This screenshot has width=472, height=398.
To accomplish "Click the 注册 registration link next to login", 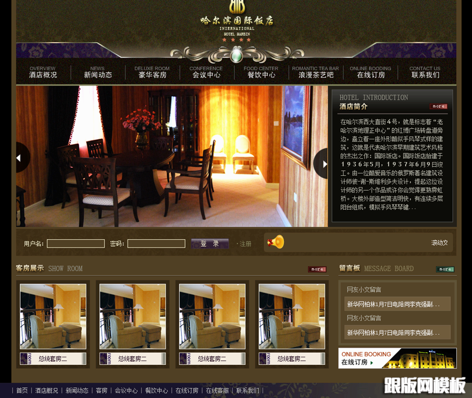I will pyautogui.click(x=245, y=243).
